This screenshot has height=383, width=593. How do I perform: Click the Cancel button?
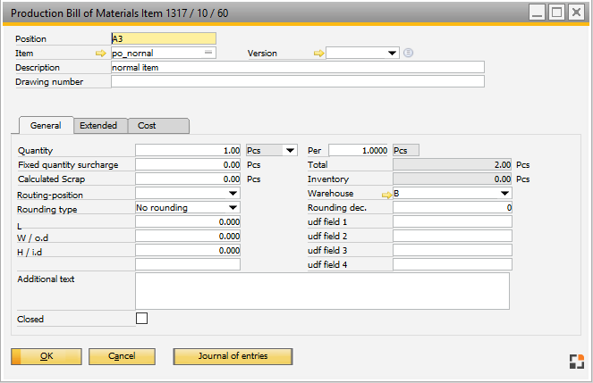point(122,356)
